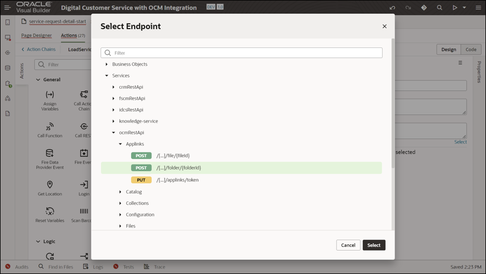Select PUT /[...]/applinks/token endpoint
Viewport: 486px width, 274px height.
[241, 180]
